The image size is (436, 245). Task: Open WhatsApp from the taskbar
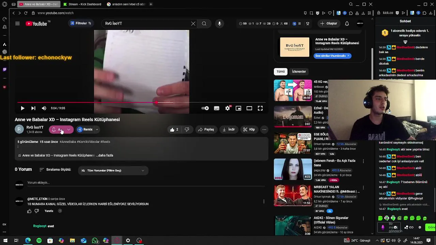95,241
